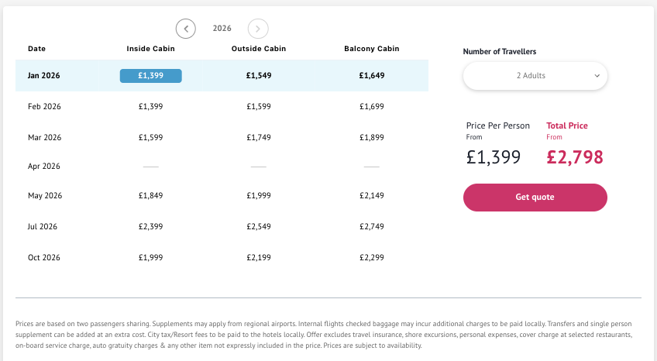
Task: Choose Feb 2026 Balcony Cabin £1,699
Action: [x=371, y=106]
